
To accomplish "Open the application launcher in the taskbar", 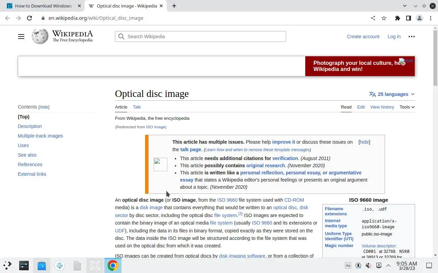I will [x=8, y=265].
